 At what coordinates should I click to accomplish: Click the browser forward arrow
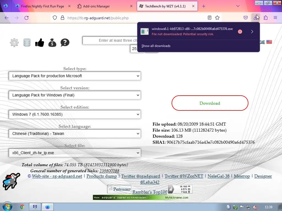tap(17, 18)
